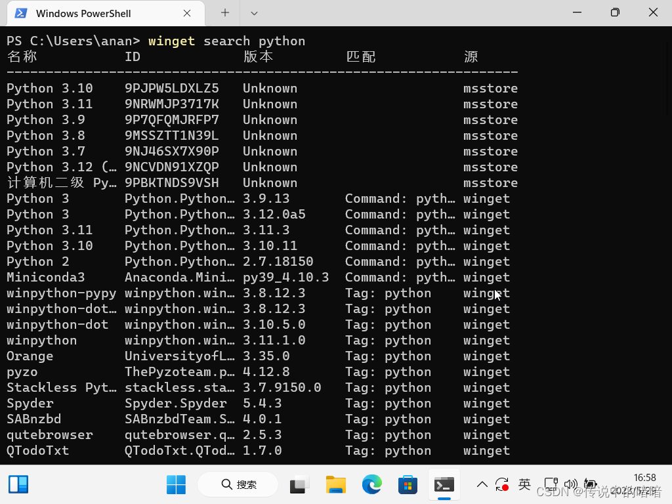Click version 3.12.0a5 in the list

274,215
